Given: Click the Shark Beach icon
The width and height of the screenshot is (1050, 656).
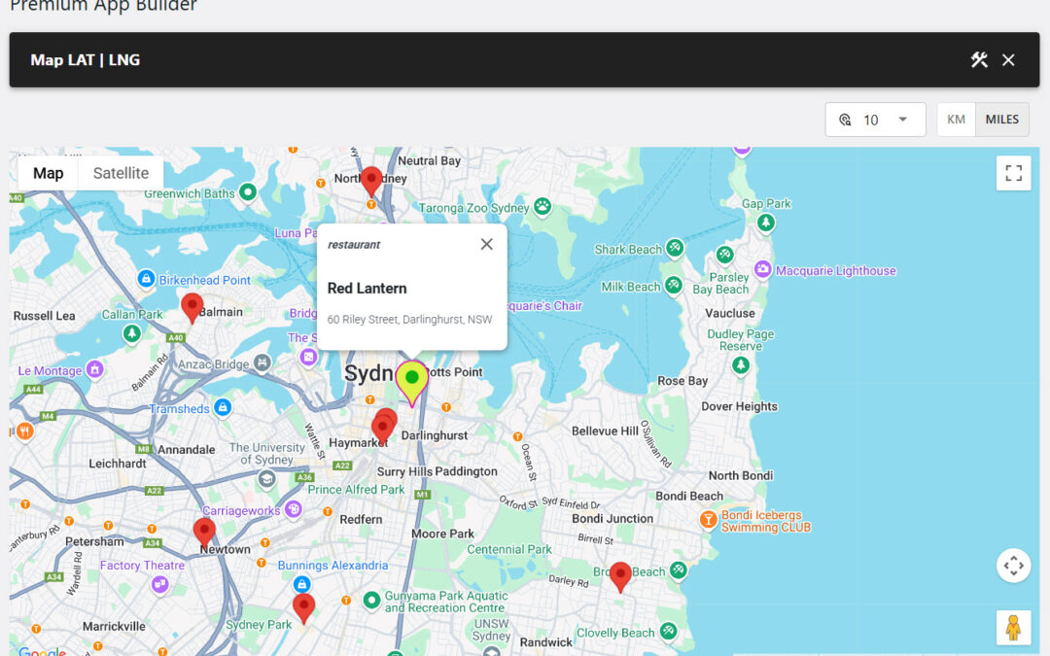Looking at the screenshot, I should click(675, 249).
